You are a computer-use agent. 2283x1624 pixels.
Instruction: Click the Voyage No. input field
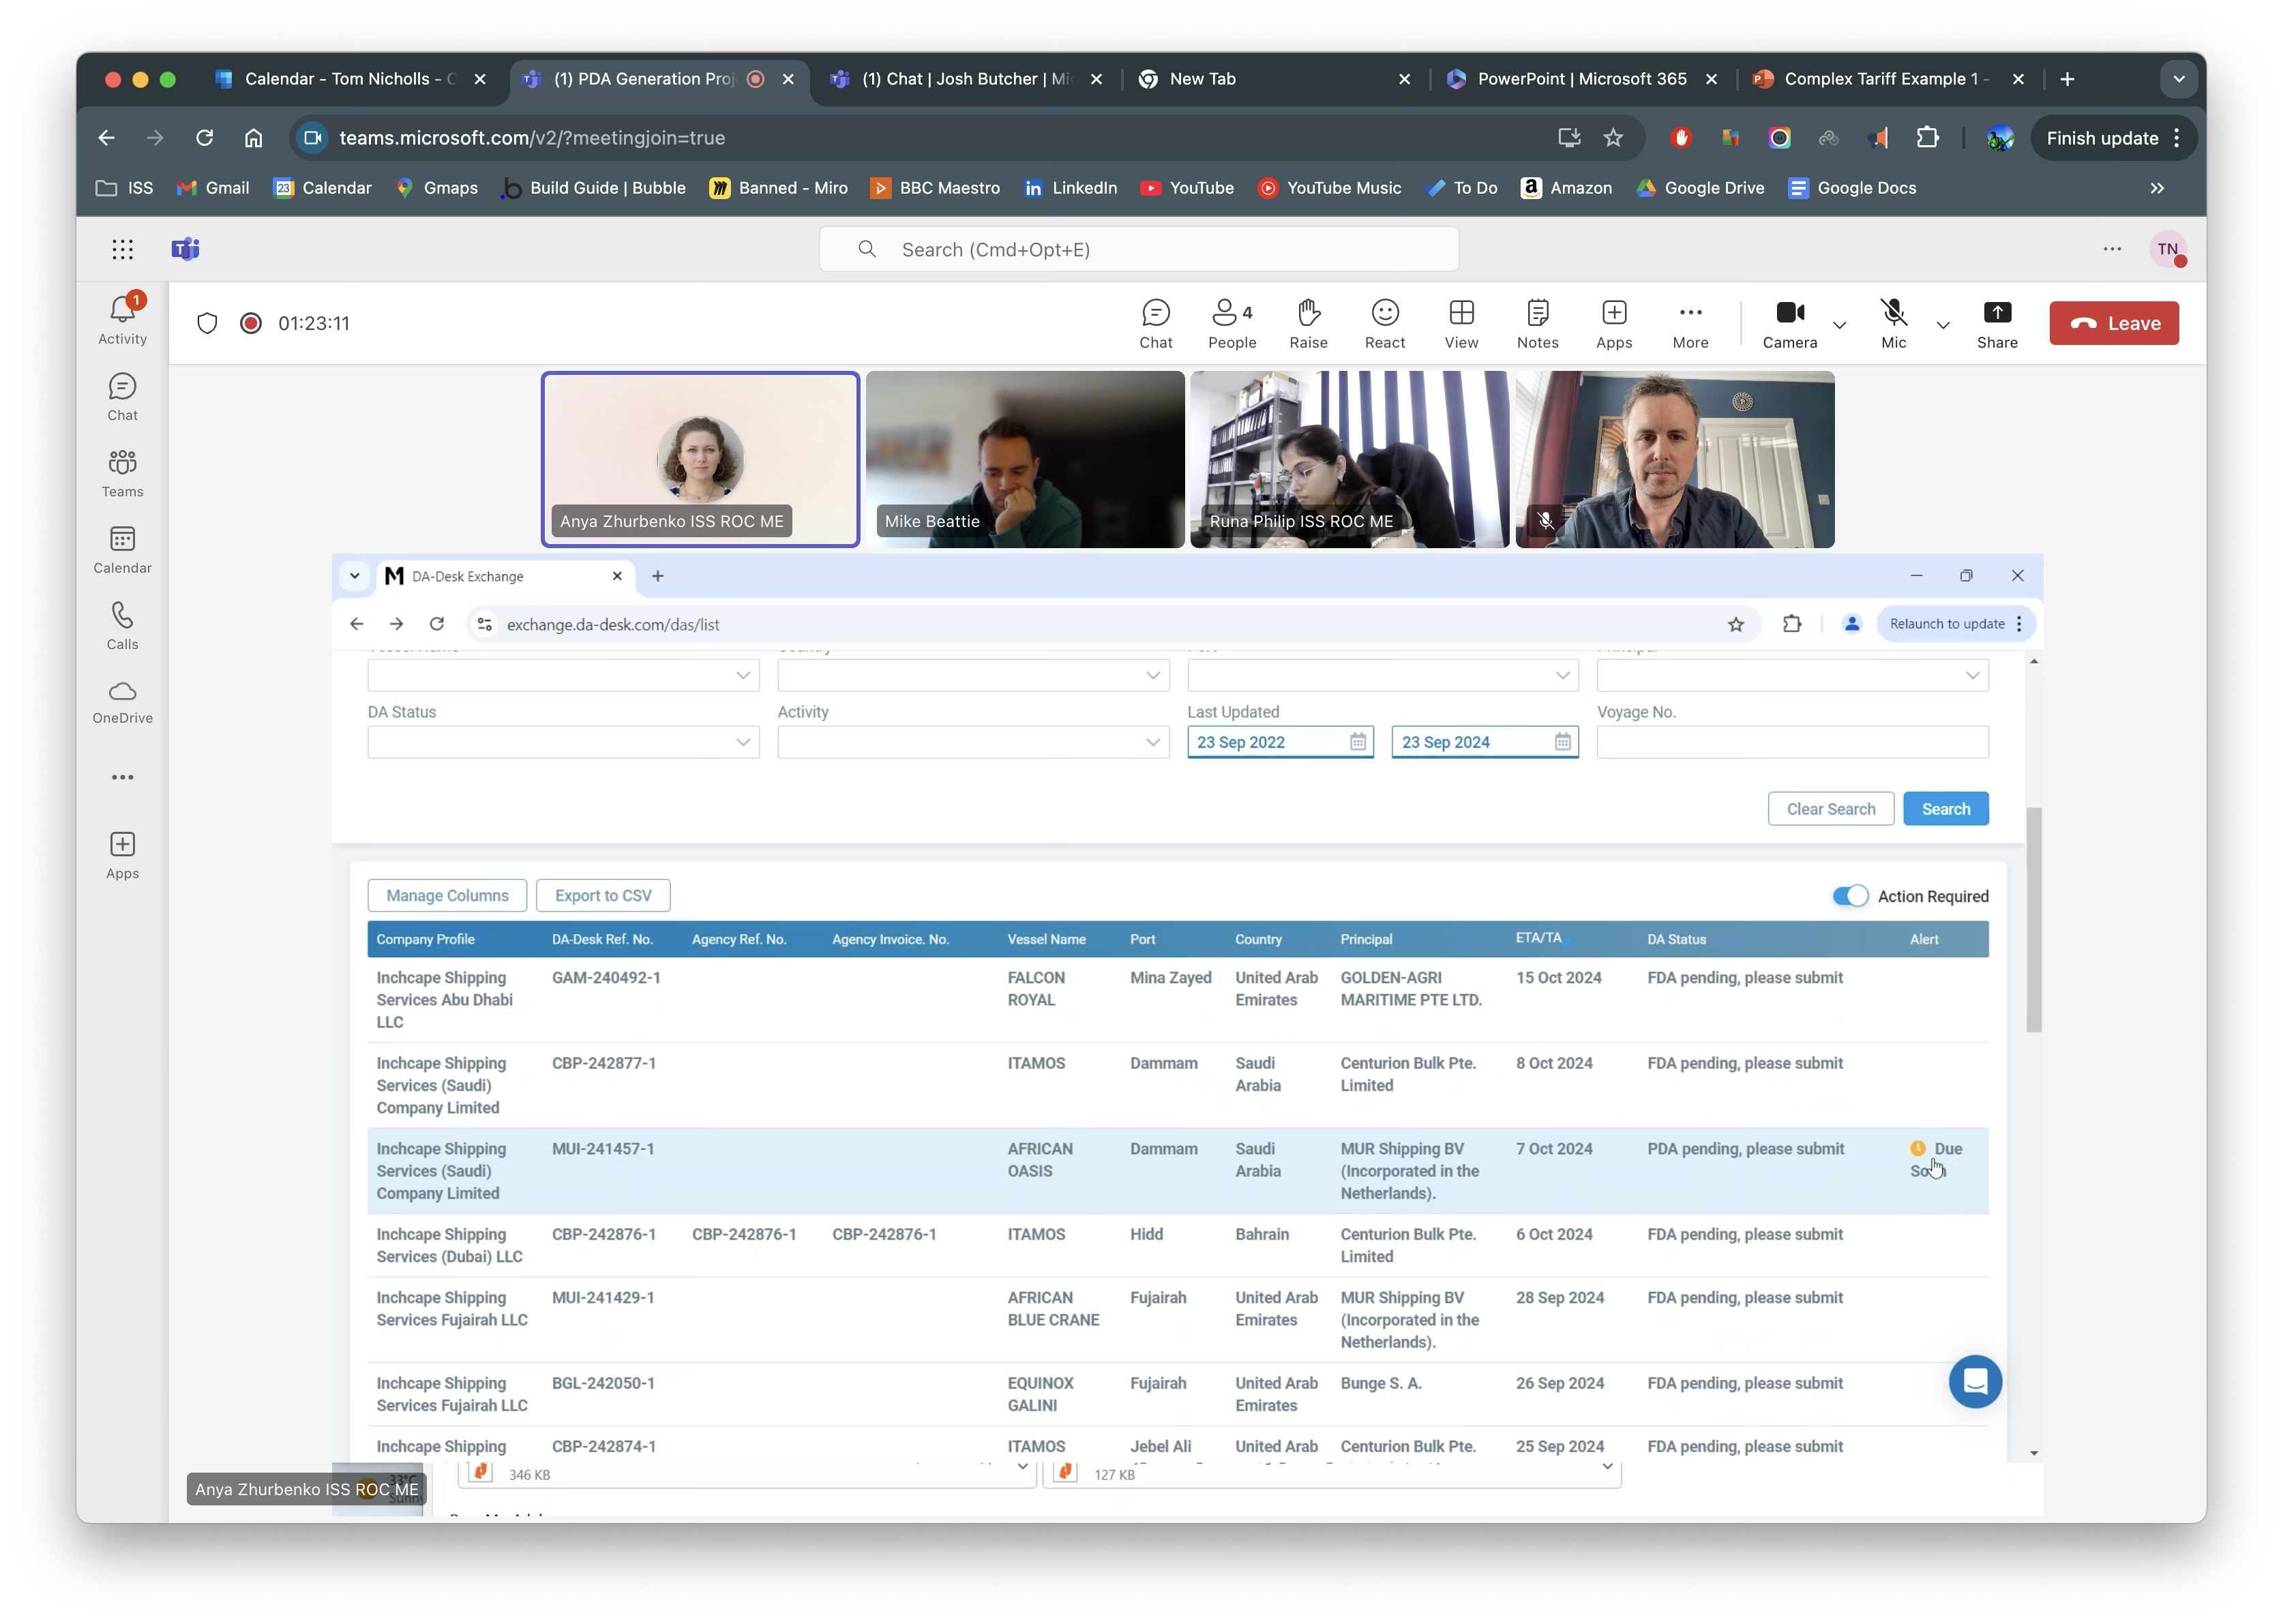tap(1792, 742)
